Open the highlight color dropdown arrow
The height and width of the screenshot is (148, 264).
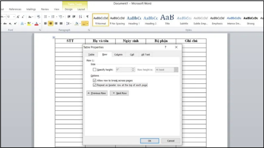click(32, 24)
